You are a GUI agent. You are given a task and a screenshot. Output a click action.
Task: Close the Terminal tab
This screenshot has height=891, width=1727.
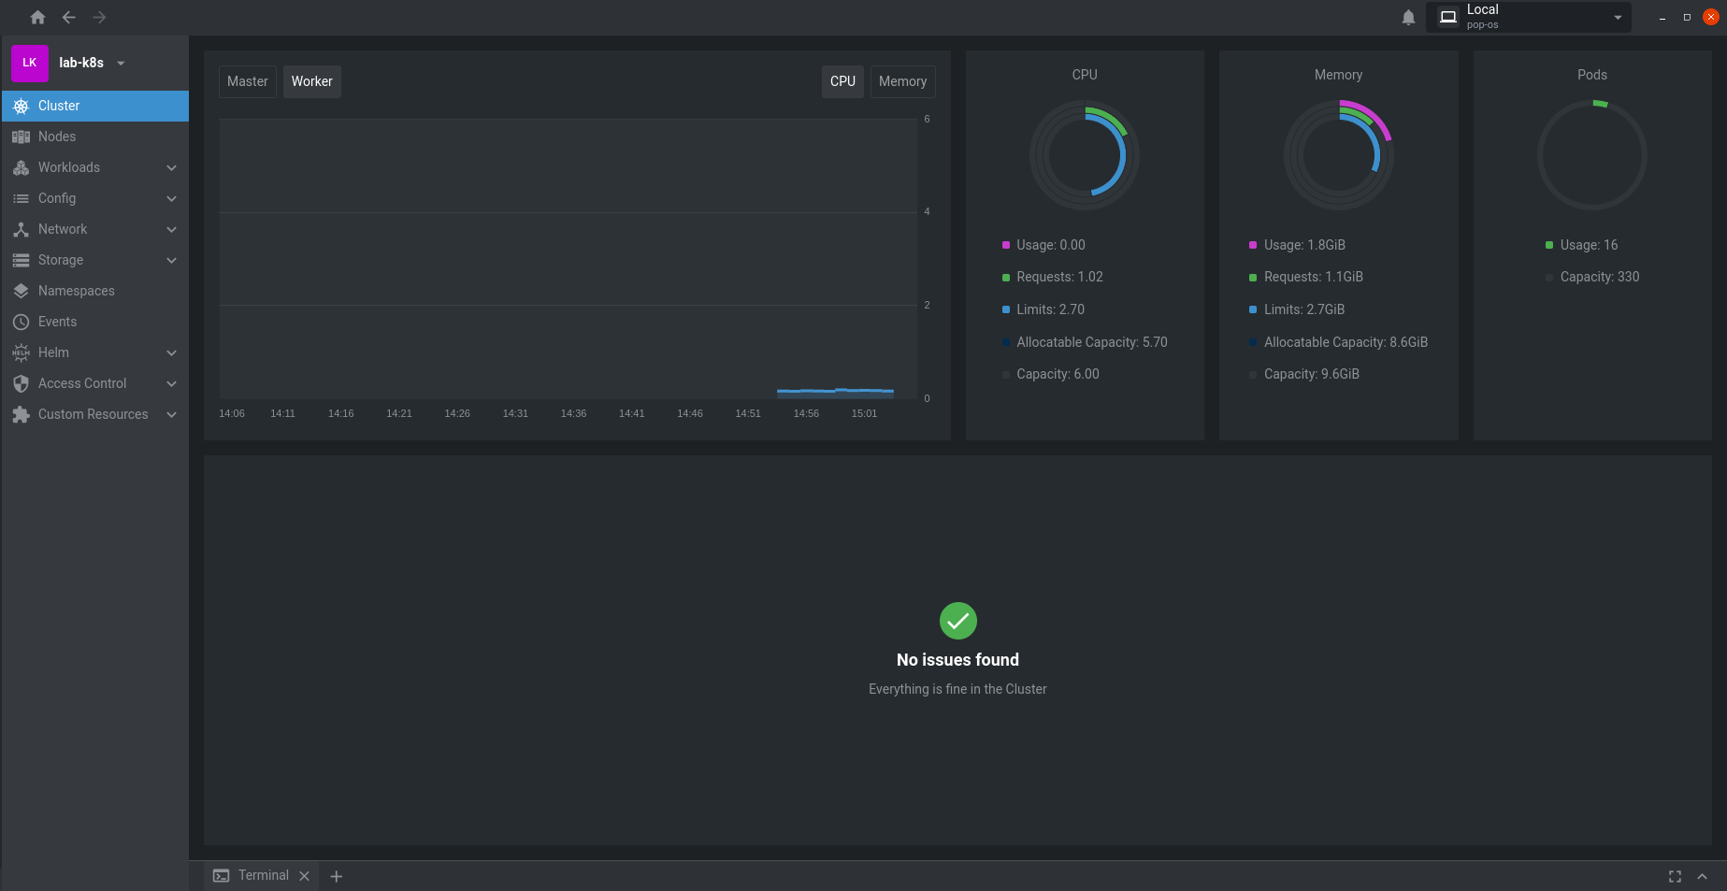[x=304, y=876]
